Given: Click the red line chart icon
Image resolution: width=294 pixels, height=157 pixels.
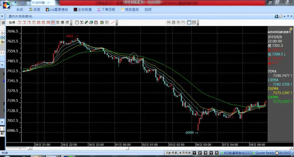Looking at the screenshot, I should (113, 23).
